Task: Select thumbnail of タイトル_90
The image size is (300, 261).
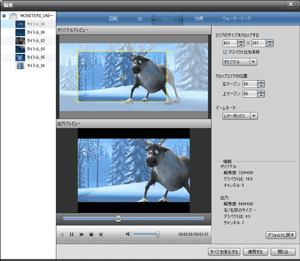Action: (x=20, y=24)
